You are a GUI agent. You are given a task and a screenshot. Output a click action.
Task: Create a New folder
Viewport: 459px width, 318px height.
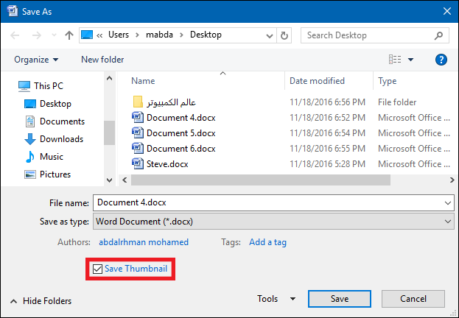[102, 60]
